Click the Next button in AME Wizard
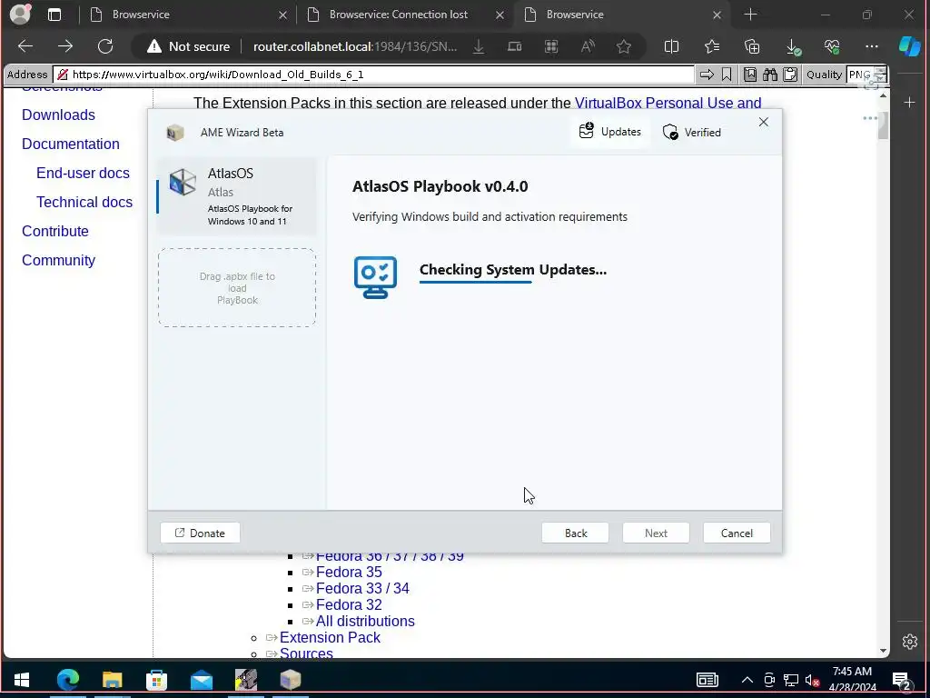 (656, 533)
